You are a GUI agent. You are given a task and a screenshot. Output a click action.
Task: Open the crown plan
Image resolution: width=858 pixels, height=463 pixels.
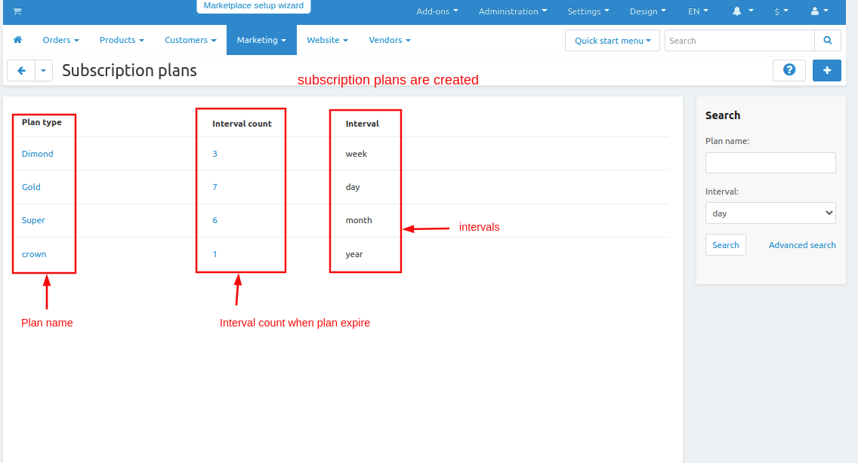click(x=34, y=254)
